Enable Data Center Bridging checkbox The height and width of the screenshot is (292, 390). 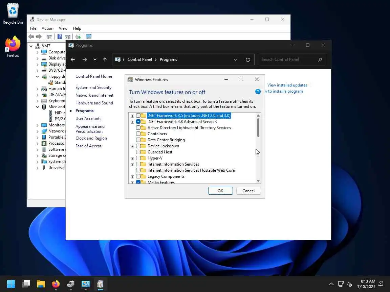tap(138, 140)
